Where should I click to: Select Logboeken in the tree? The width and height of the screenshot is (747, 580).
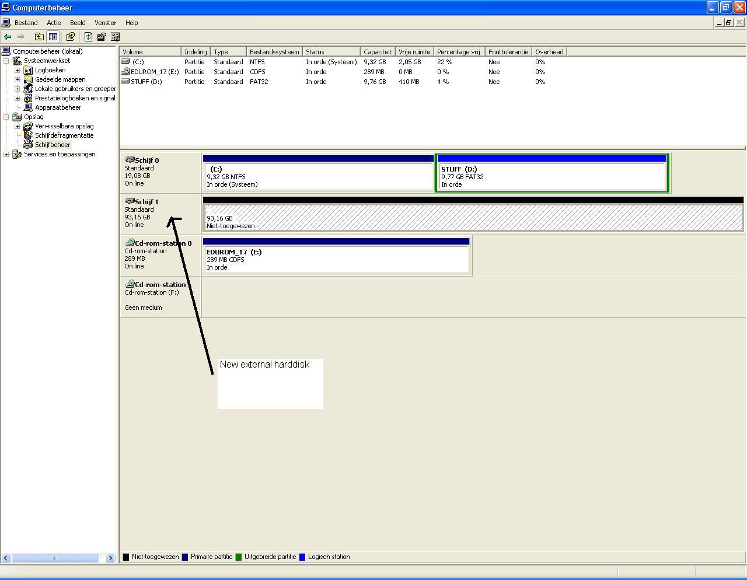(x=50, y=70)
